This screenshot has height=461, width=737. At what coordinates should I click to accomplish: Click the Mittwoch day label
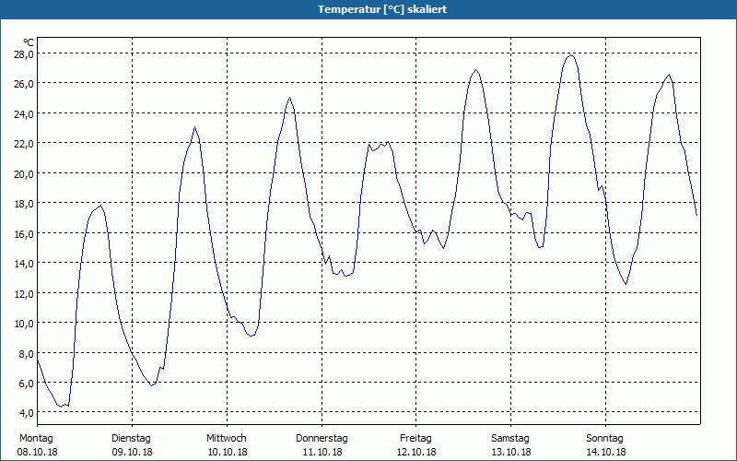[x=227, y=439]
